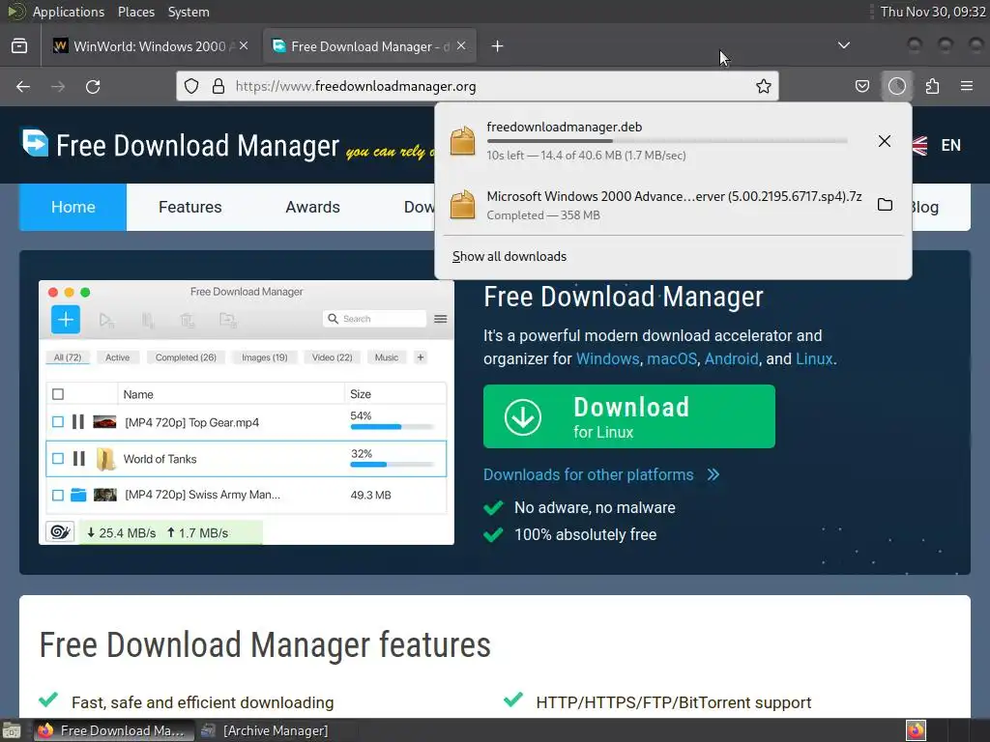990x742 pixels.
Task: Open a new browser tab
Action: point(498,46)
